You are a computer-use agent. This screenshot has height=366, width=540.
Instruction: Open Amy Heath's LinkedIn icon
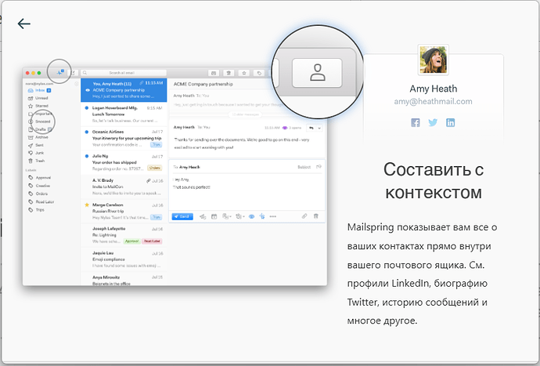coord(451,122)
